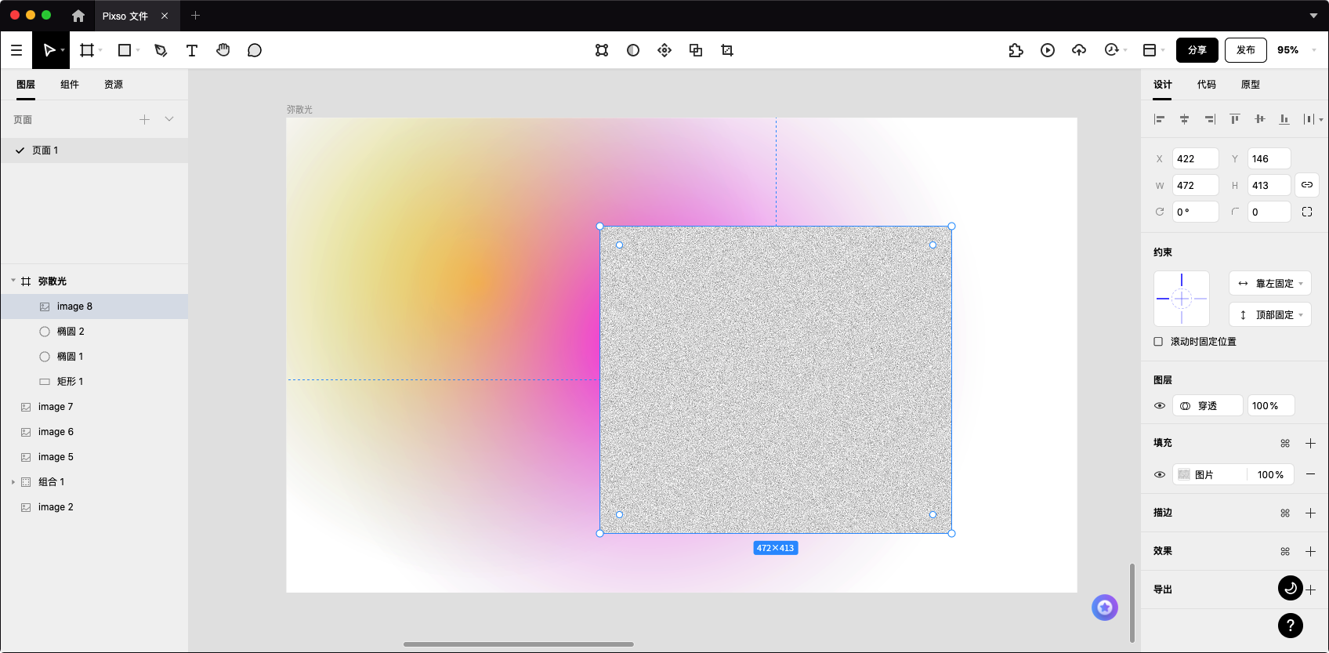Viewport: 1329px width, 653px height.
Task: Select the Frame tool
Action: tap(87, 50)
